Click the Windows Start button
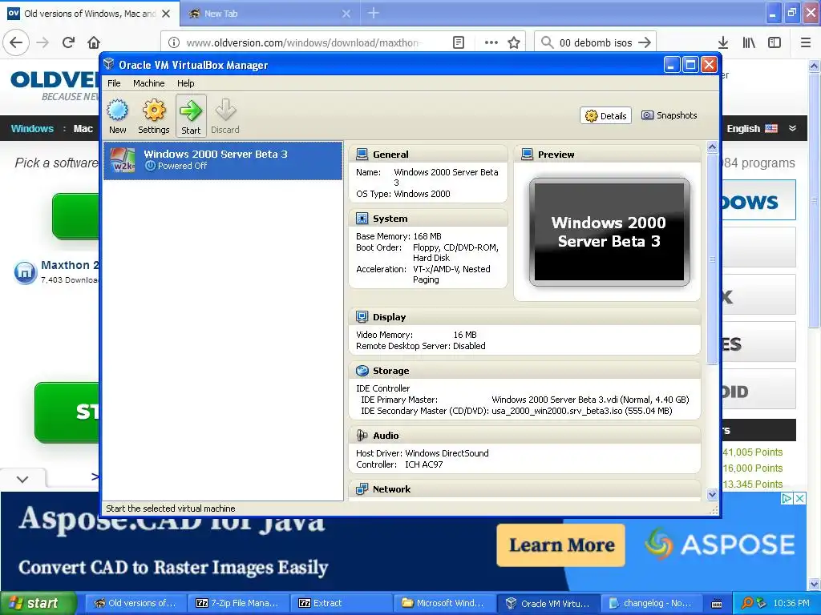This screenshot has width=821, height=615. click(x=38, y=603)
